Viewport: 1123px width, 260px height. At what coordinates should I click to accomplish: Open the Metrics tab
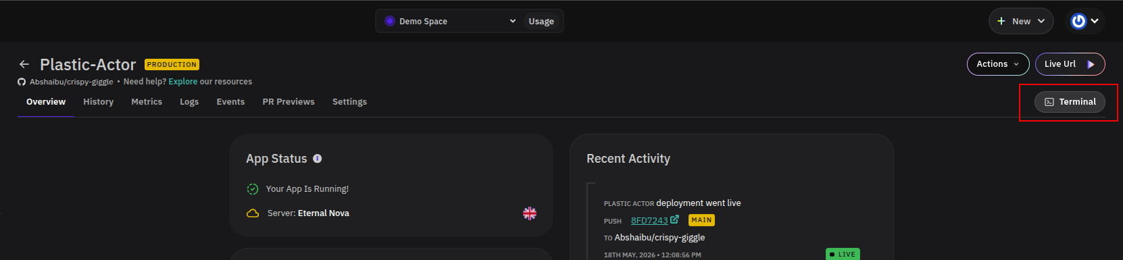pyautogui.click(x=147, y=102)
